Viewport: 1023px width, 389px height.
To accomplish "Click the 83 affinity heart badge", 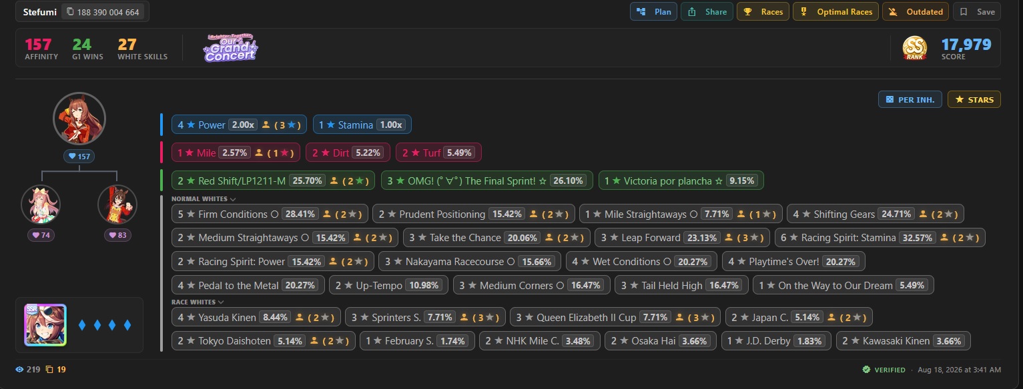I will point(117,235).
